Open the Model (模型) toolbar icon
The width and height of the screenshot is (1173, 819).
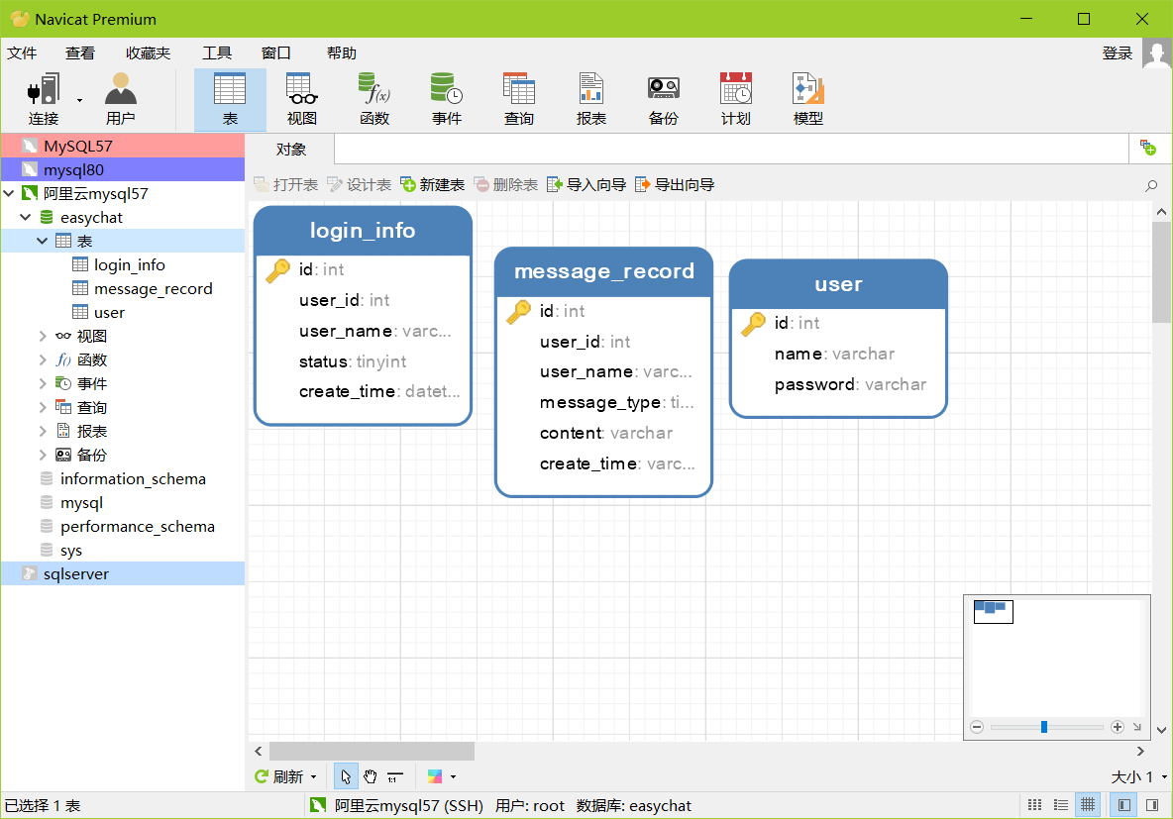click(808, 99)
